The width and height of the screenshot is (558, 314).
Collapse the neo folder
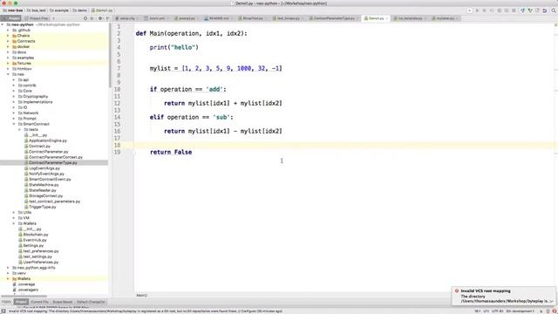[x=8, y=74]
